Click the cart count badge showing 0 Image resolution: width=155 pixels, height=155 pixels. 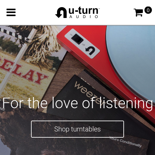148,10
